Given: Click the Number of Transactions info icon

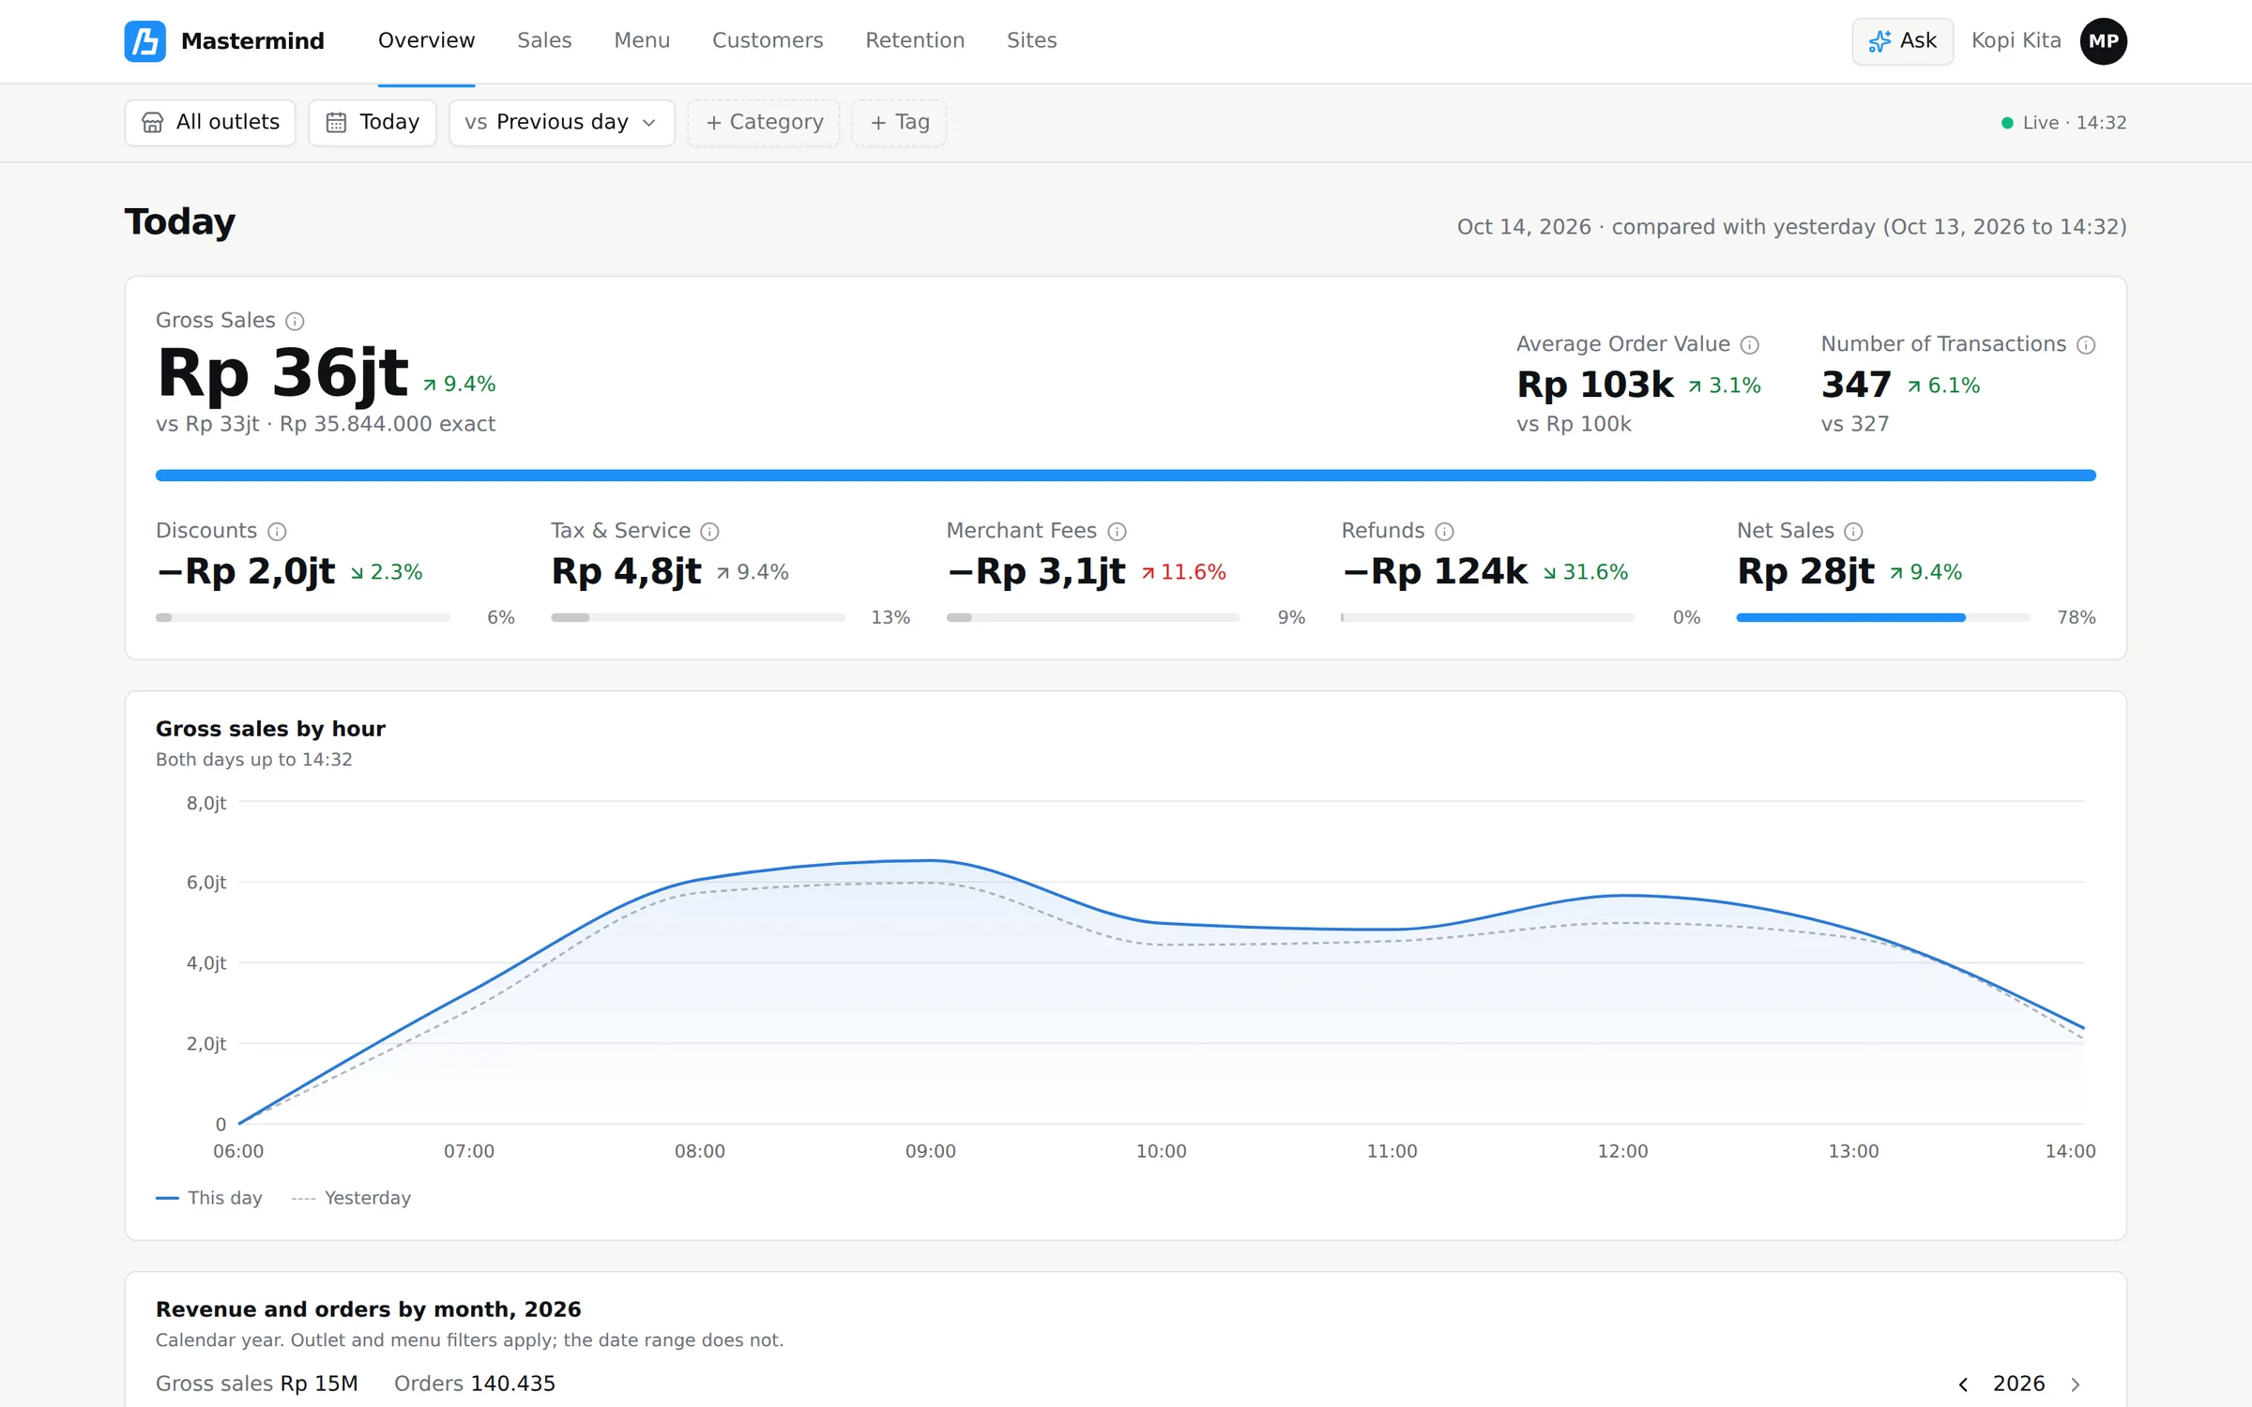Looking at the screenshot, I should point(2086,345).
